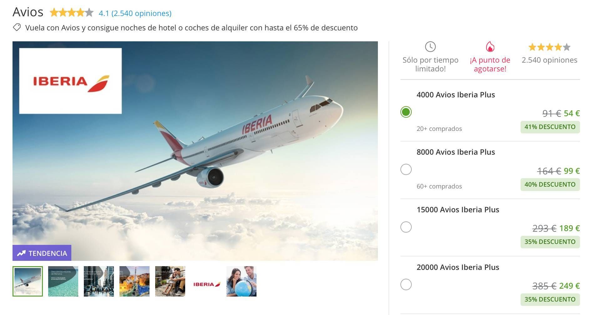Screen dimensions: 600x315
Task: Open the 4.1 (2.540 opiniones) reviews link
Action: 135,13
